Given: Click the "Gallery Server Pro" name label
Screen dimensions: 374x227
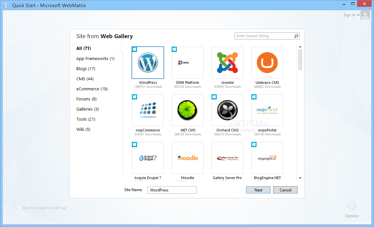Looking at the screenshot, I should (x=227, y=178).
